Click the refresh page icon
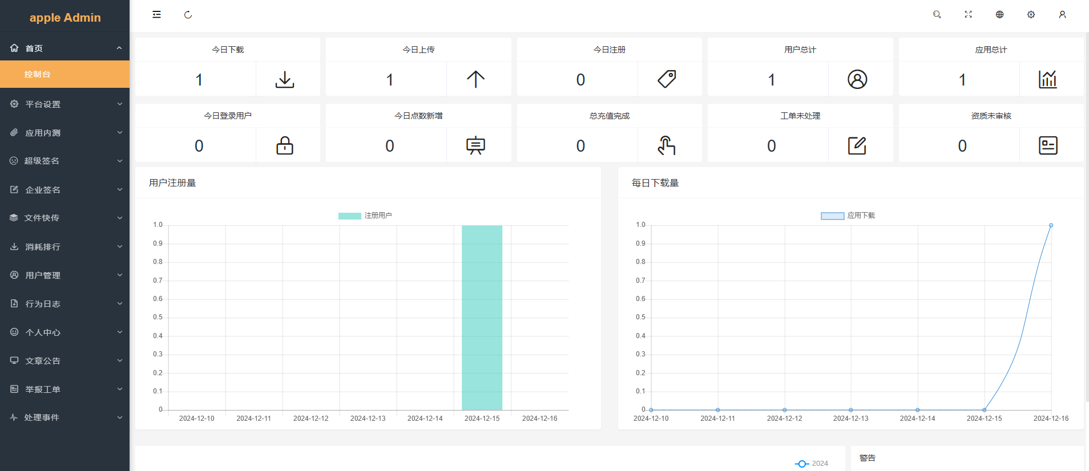 188,15
